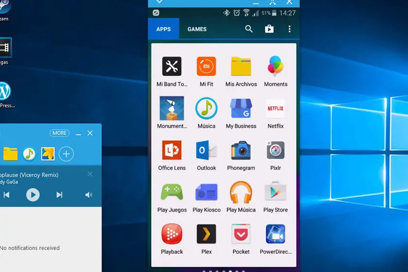This screenshot has width=408, height=272.
Task: Open the Música app in phone grid
Action: click(206, 108)
